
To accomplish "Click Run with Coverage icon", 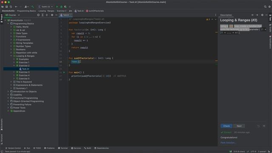I will click(x=65, y=7).
